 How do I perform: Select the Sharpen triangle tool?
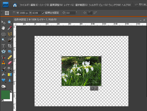tap(10, 80)
